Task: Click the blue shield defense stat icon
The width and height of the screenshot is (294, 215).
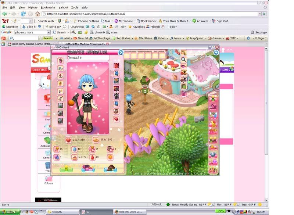Action: 75,149
